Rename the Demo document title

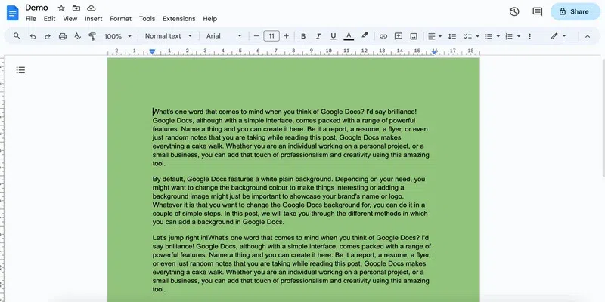pyautogui.click(x=36, y=8)
